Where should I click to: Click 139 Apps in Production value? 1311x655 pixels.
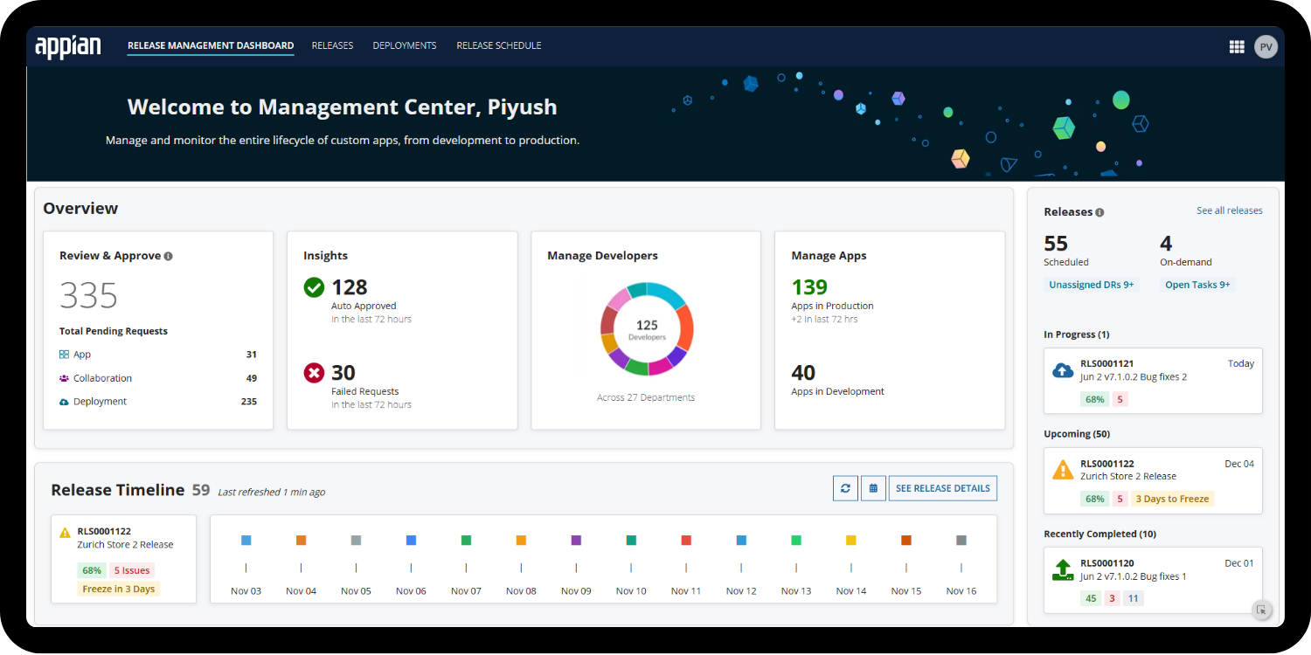point(809,287)
